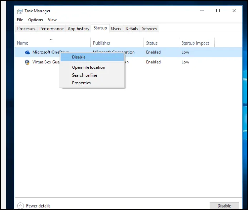Screen dimensions: 248x210
Task: Switch to the Details tab
Action: [x=132, y=29]
